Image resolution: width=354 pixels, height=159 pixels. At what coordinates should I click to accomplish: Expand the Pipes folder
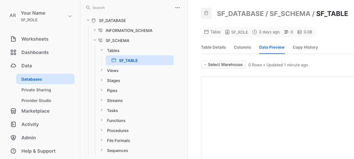pos(102,90)
